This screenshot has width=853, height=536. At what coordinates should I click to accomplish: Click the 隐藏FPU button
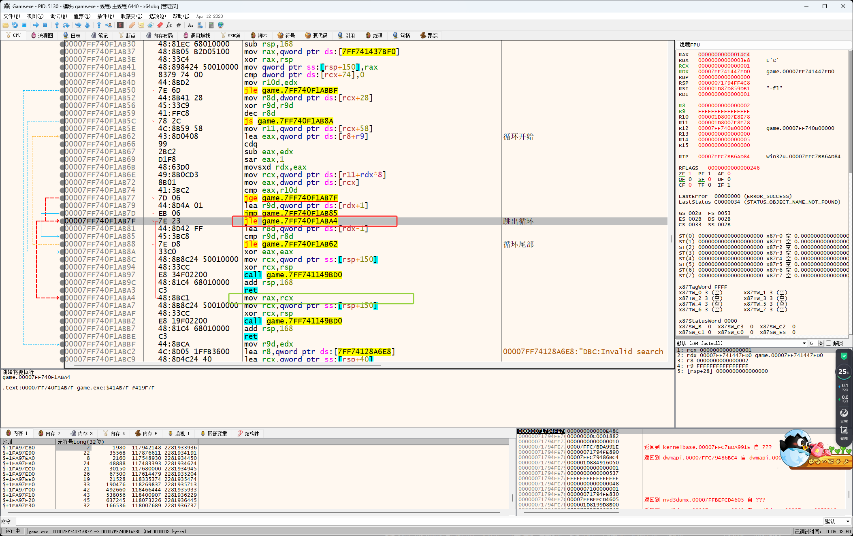pos(690,45)
